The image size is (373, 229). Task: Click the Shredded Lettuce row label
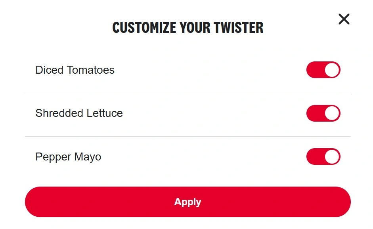pyautogui.click(x=79, y=113)
